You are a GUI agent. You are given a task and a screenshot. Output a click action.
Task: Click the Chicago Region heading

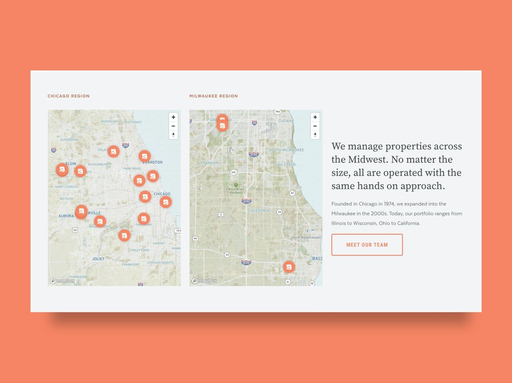pos(69,96)
